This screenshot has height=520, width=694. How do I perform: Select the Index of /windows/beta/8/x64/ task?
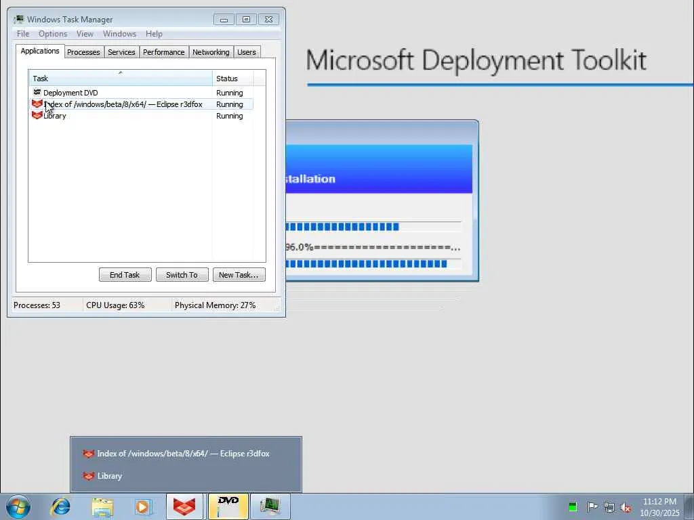(x=141, y=104)
